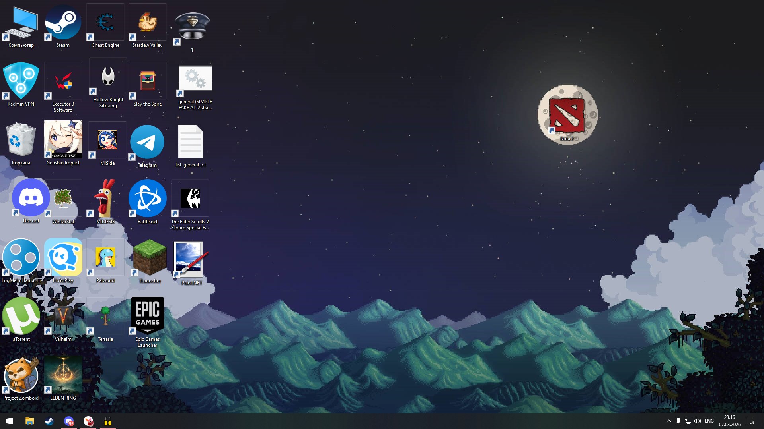Click the Genshin Impact shortcut

point(63,140)
